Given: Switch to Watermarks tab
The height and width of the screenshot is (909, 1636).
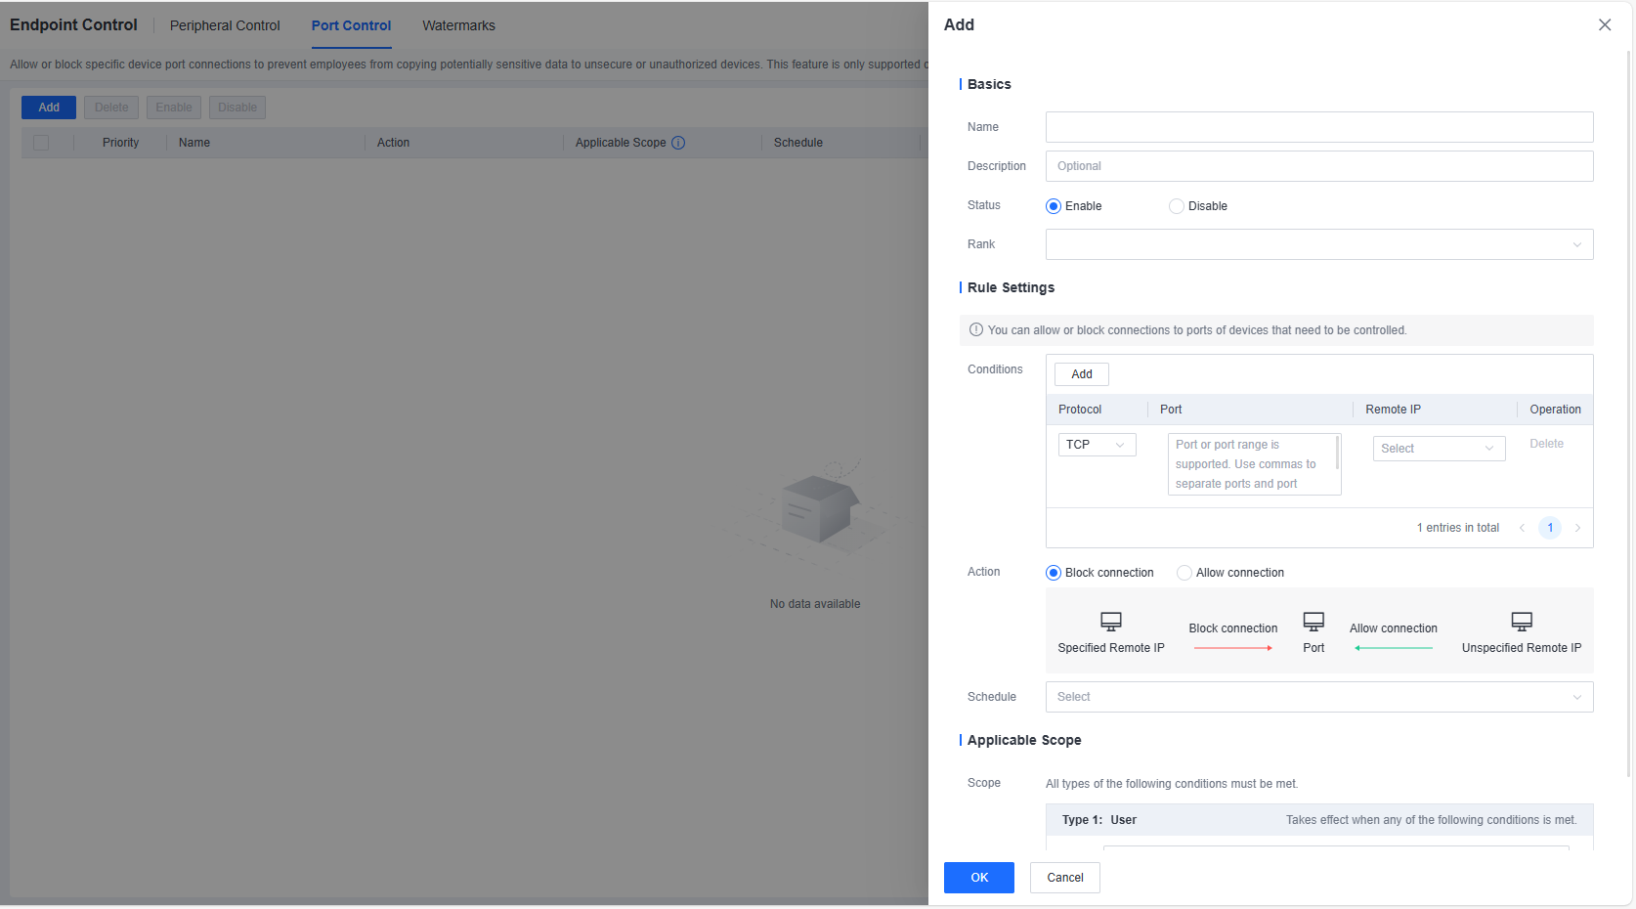Looking at the screenshot, I should point(458,25).
